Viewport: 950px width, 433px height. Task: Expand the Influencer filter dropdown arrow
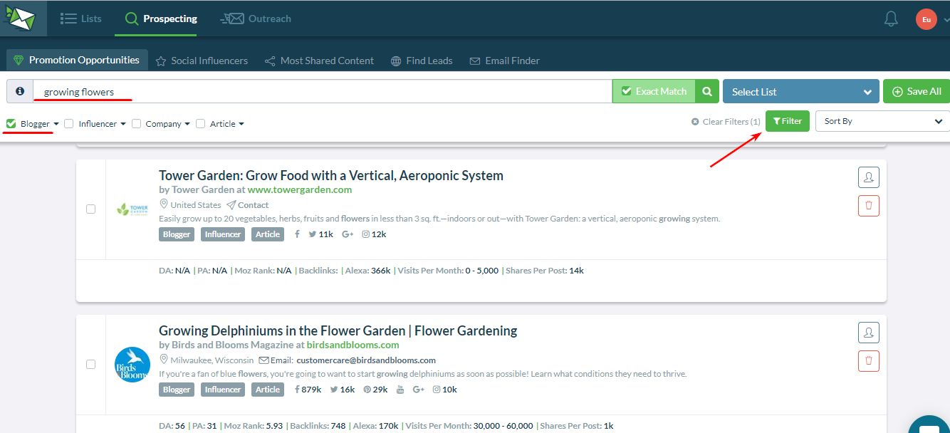pos(123,124)
